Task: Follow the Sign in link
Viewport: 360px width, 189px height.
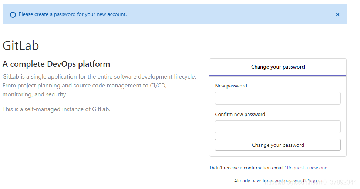Action: click(x=315, y=181)
